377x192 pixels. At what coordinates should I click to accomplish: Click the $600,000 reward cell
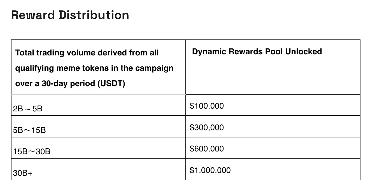[x=273, y=148]
